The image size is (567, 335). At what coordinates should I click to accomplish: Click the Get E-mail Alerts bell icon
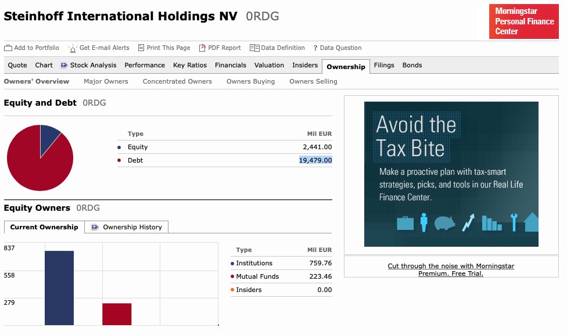pyautogui.click(x=73, y=48)
